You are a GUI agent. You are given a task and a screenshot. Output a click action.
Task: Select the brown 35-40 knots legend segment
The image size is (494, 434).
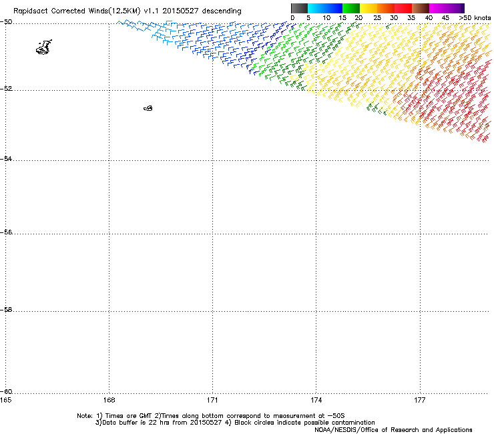click(x=421, y=8)
